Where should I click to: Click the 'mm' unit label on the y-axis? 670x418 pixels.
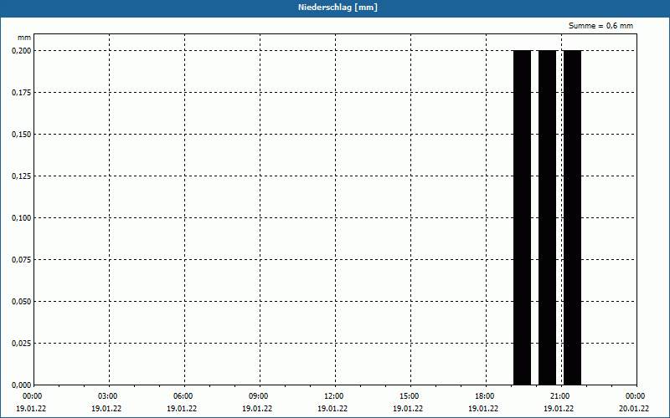coord(24,38)
